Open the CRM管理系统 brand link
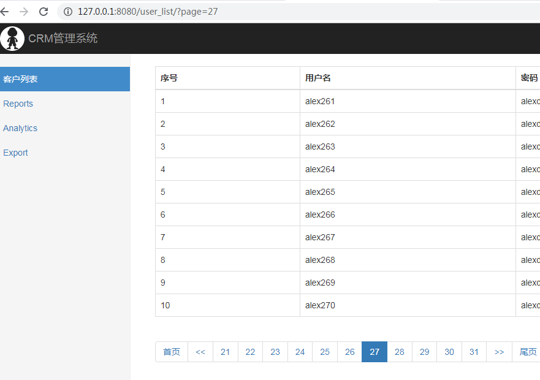Screen dimensions: 540x380 pyautogui.click(x=63, y=38)
